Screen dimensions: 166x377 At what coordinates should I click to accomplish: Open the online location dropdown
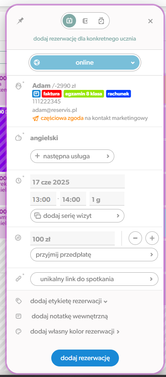click(x=85, y=62)
